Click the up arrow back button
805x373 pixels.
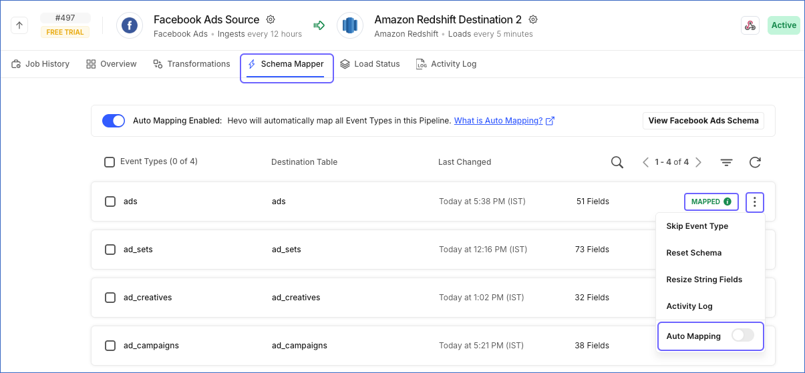click(x=20, y=25)
